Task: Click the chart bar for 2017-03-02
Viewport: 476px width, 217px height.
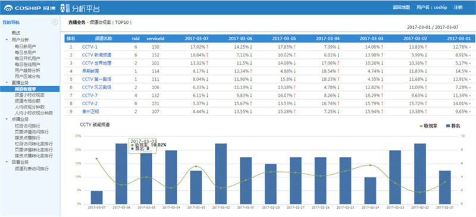Action: [x=221, y=174]
